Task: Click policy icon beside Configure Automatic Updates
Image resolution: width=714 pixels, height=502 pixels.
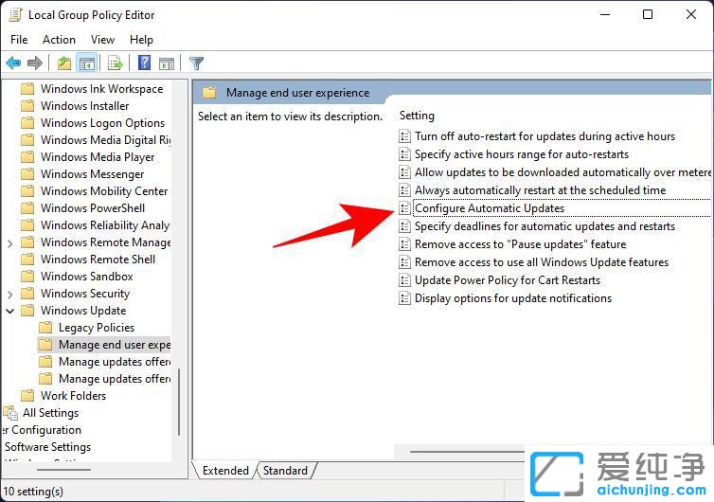Action: tap(404, 208)
